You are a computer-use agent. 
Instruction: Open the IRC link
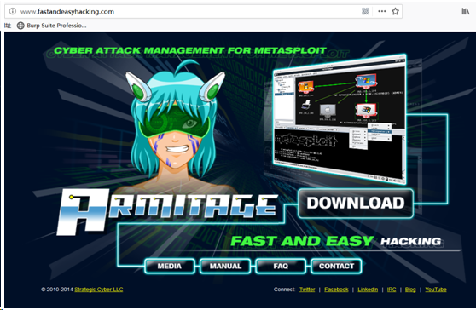coord(392,290)
